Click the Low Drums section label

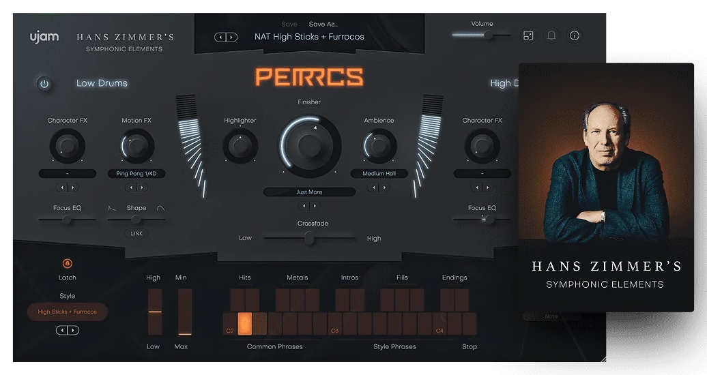click(x=102, y=83)
